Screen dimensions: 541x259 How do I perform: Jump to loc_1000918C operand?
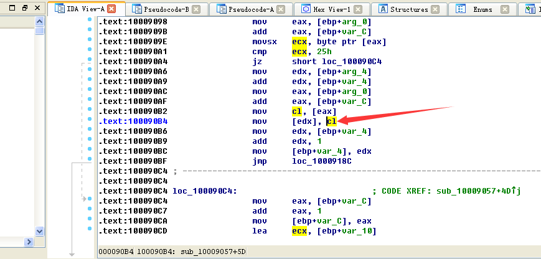[x=321, y=161]
